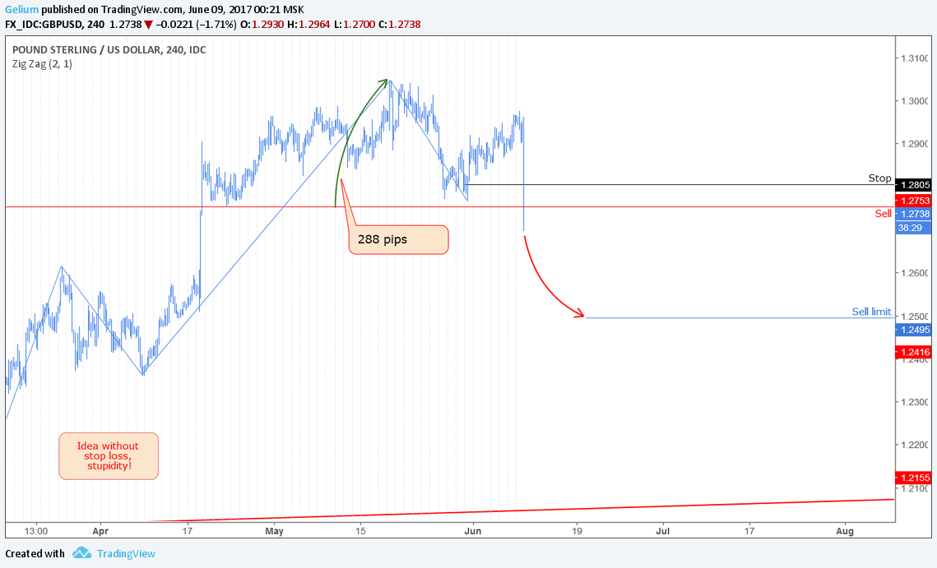Click the 'Aug' date on time axis

845,530
